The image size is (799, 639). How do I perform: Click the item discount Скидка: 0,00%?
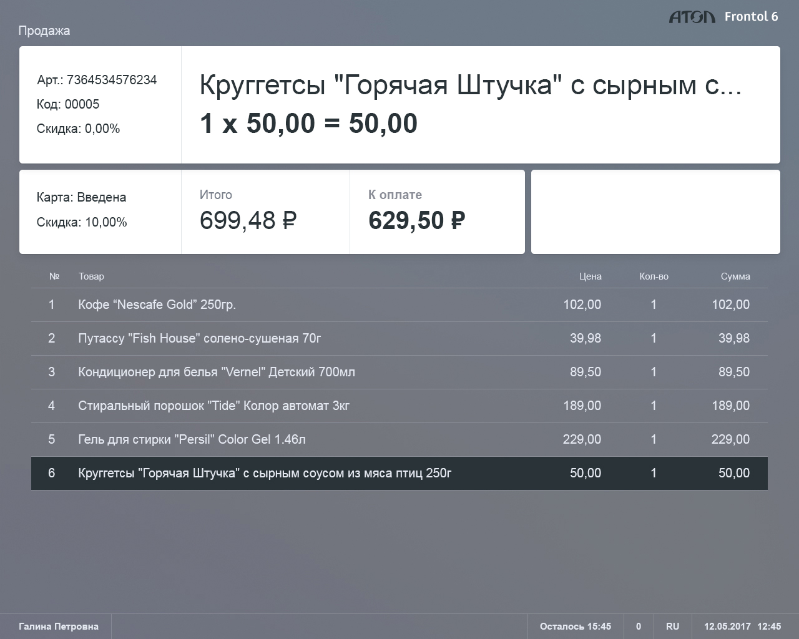tap(79, 129)
